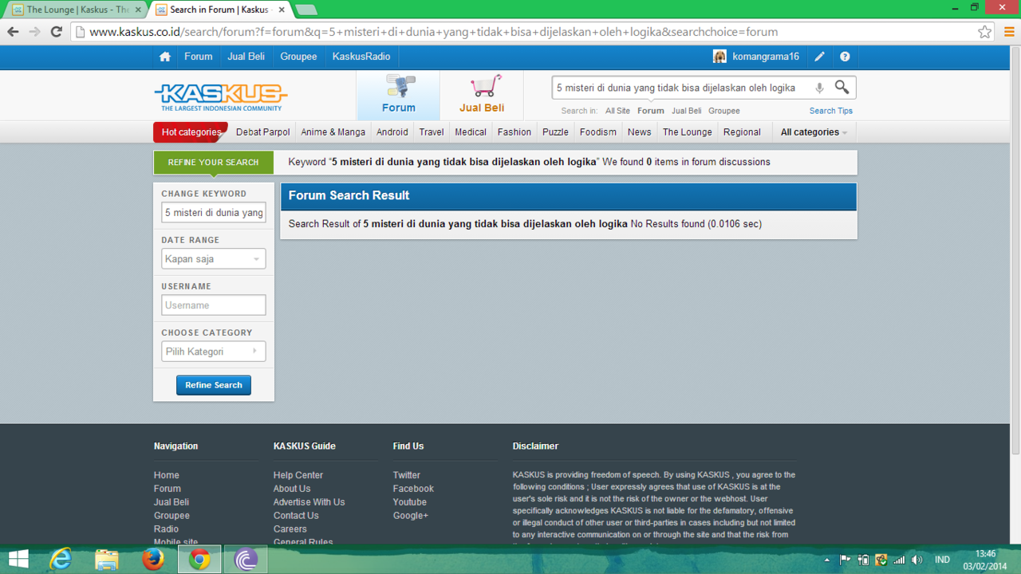
Task: Select the Jual Beli cart icon
Action: (x=482, y=95)
